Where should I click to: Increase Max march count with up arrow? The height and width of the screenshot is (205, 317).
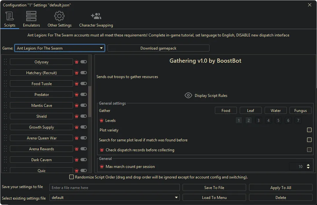(308, 165)
